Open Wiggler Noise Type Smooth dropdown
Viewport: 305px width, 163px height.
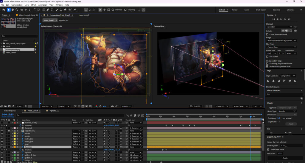point(287,111)
